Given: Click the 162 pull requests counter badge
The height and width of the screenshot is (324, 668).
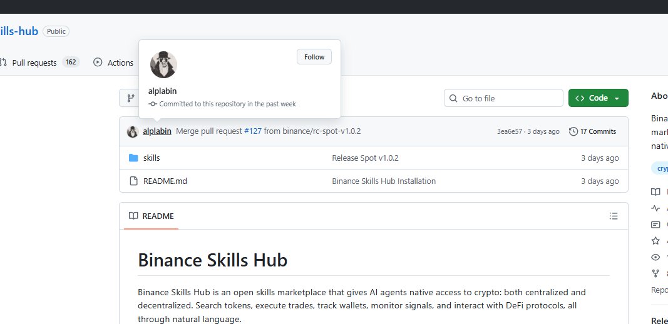Looking at the screenshot, I should coord(71,62).
